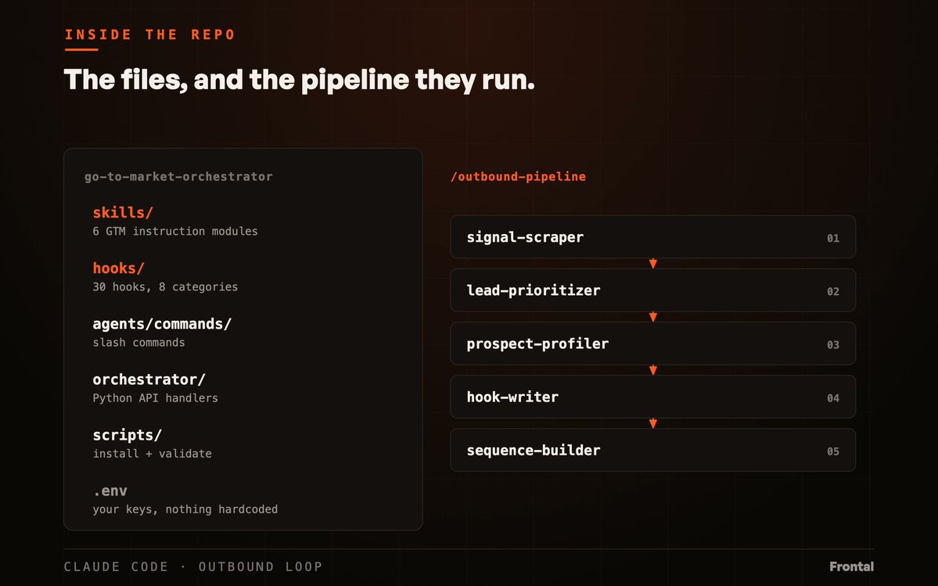Click the Frontal logo in footer

(851, 566)
